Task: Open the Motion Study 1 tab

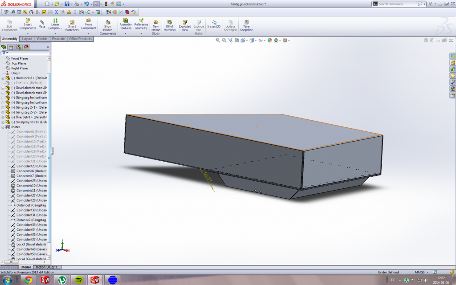Action: click(x=46, y=267)
